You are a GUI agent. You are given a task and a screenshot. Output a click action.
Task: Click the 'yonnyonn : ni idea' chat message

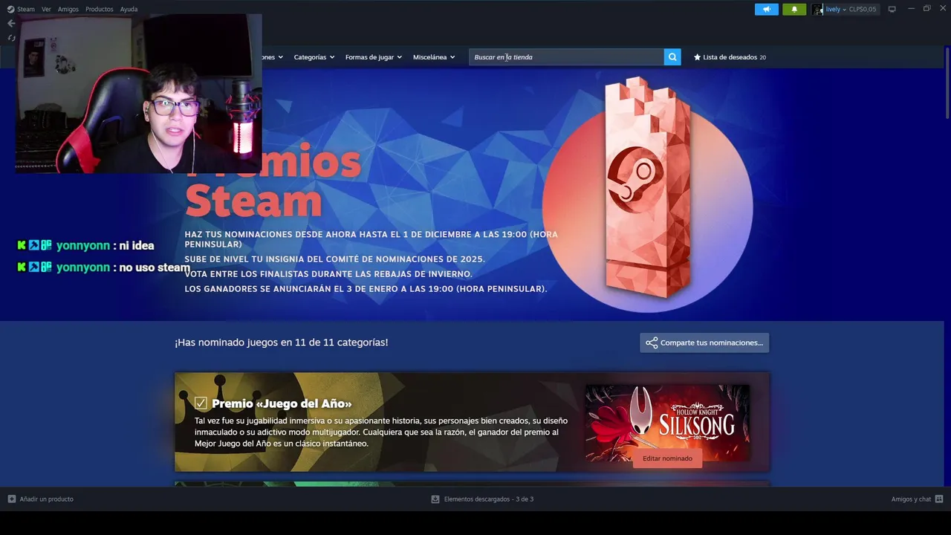coord(85,246)
